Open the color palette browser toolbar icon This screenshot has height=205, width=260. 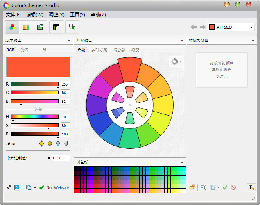26,27
